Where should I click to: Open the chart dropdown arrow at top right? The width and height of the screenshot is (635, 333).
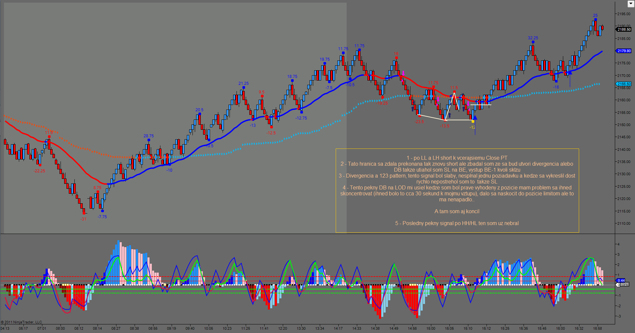coord(630,4)
